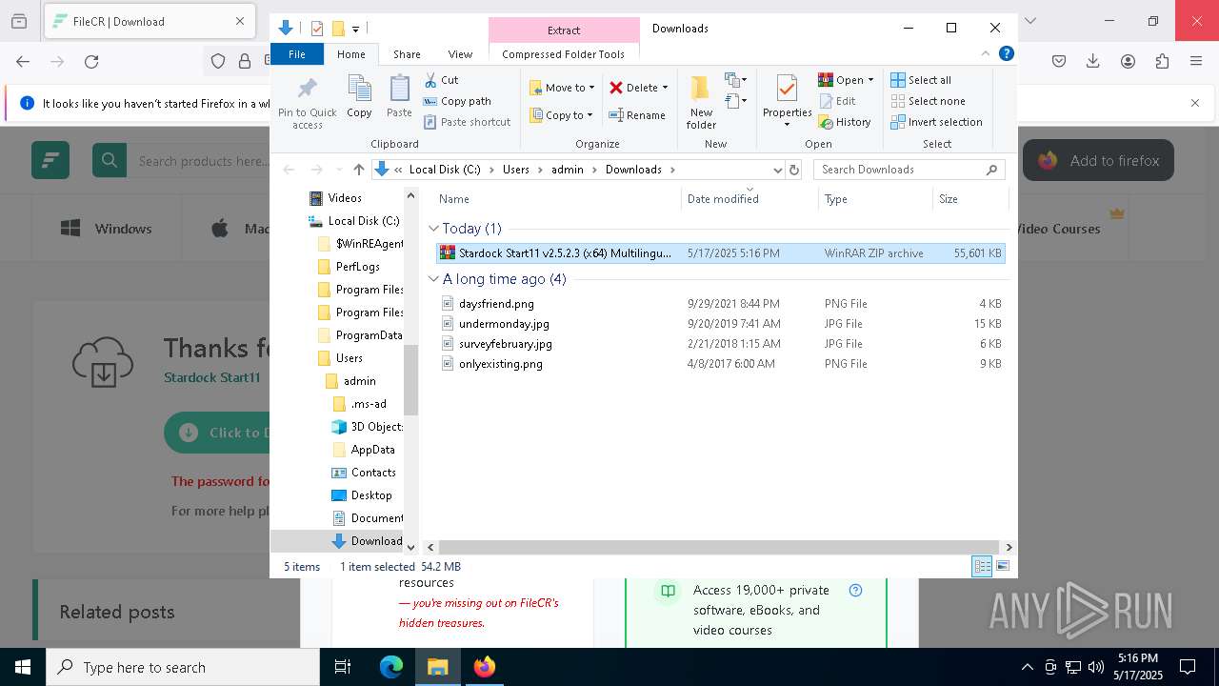Screen dimensions: 1219x686
Task: Select onlyexisting.png file
Action: [x=720, y=364]
